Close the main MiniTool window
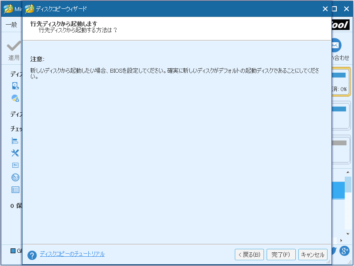This screenshot has width=354, height=266. (346, 9)
